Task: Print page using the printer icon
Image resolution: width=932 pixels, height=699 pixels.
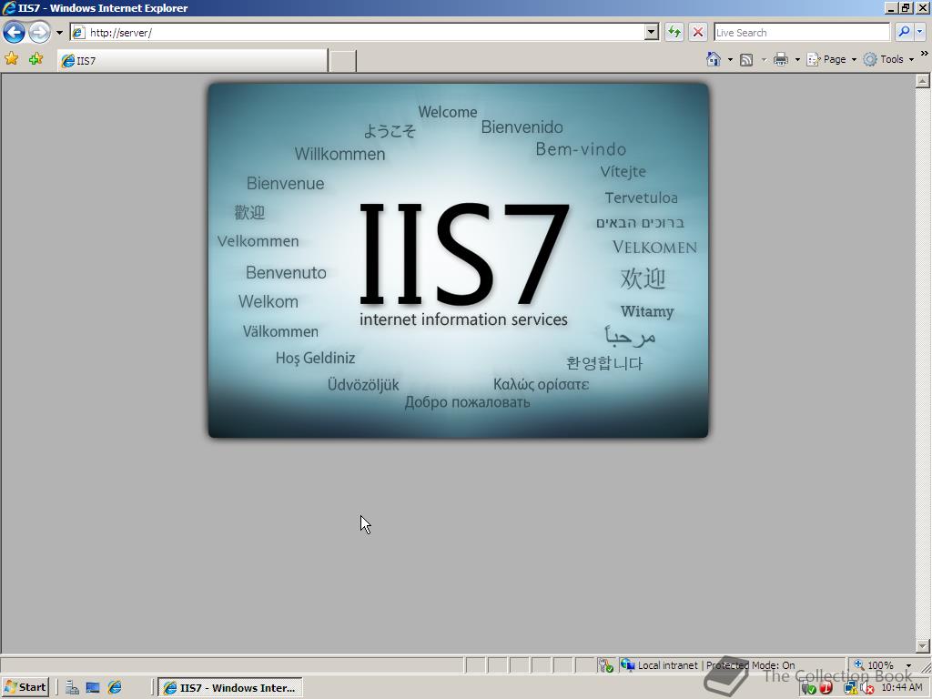Action: tap(781, 59)
